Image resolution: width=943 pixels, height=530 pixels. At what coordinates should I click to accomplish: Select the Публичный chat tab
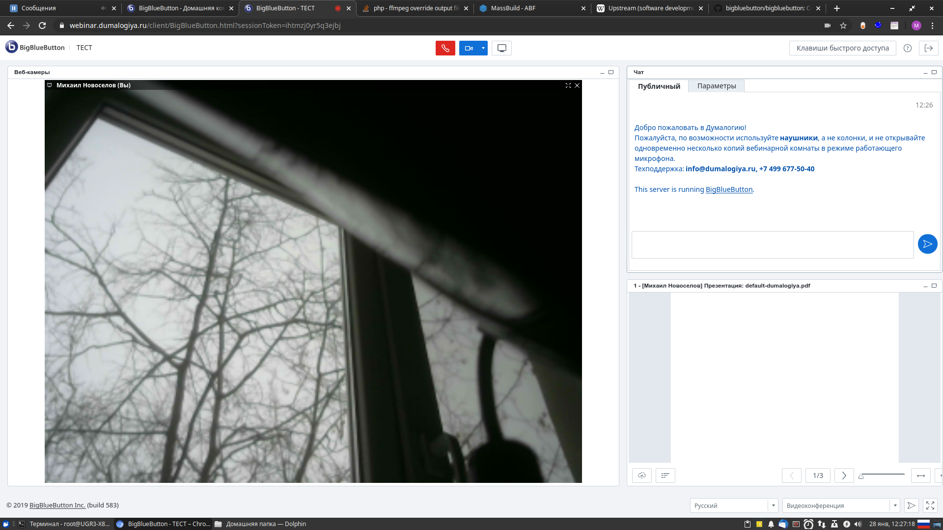pos(659,85)
